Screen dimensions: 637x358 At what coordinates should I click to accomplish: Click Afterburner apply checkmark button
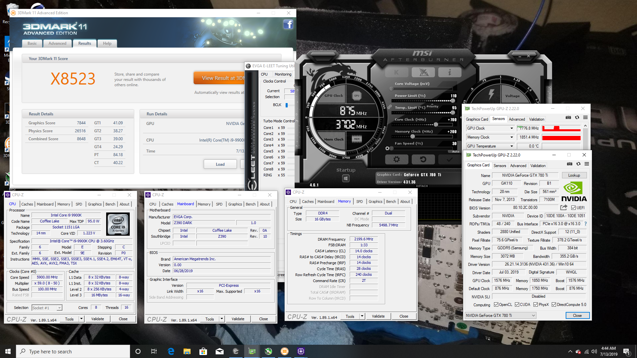pyautogui.click(x=450, y=159)
